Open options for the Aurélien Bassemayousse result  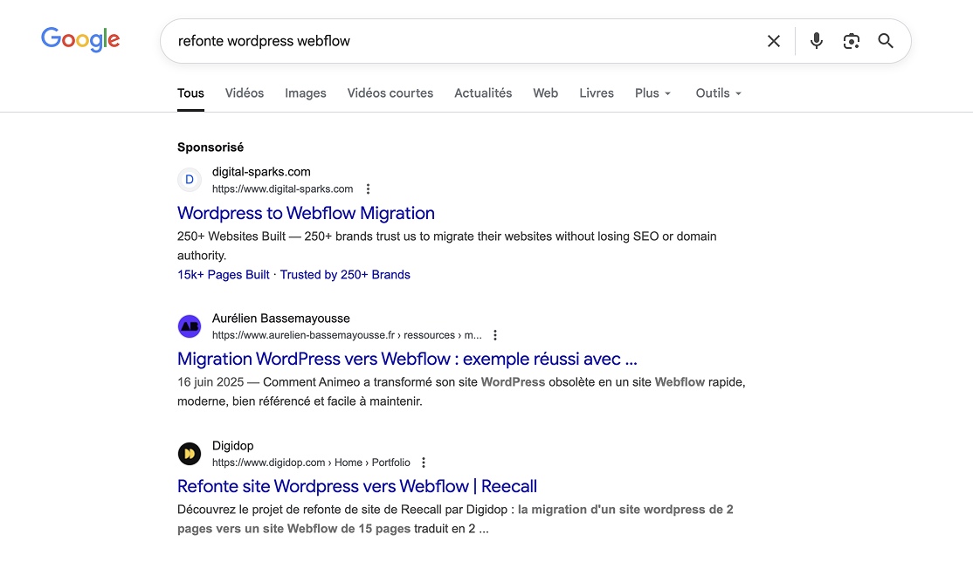pyautogui.click(x=495, y=334)
